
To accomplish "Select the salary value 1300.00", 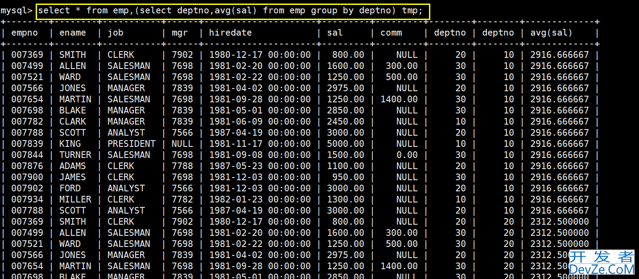I will tap(346, 199).
